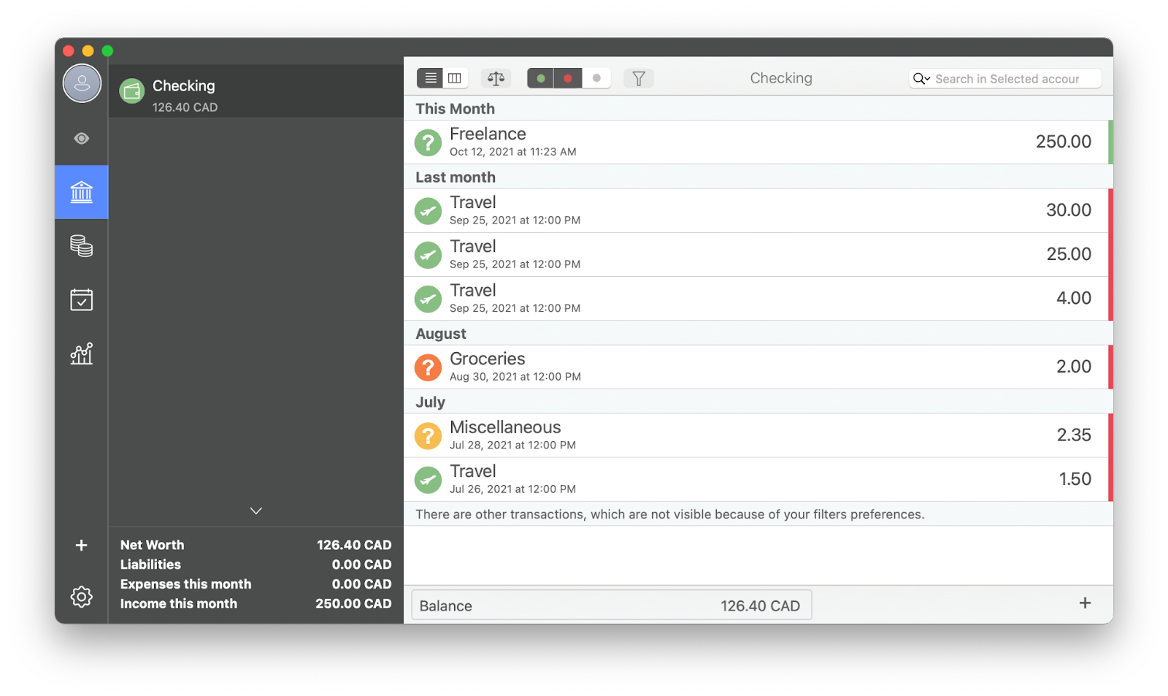Click the Freelance transaction category icon
The image size is (1168, 696).
tap(428, 142)
